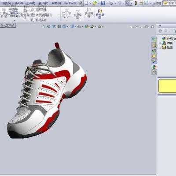Click the Previous View icon
The width and height of the screenshot is (176, 176).
(54, 26)
